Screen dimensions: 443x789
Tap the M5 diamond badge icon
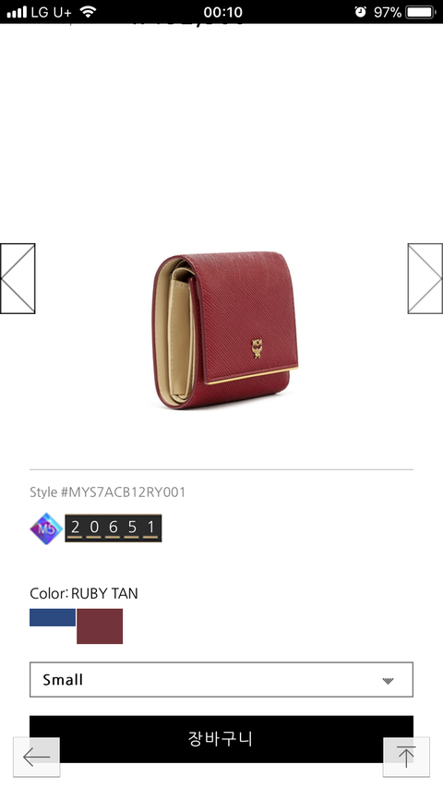tap(46, 528)
